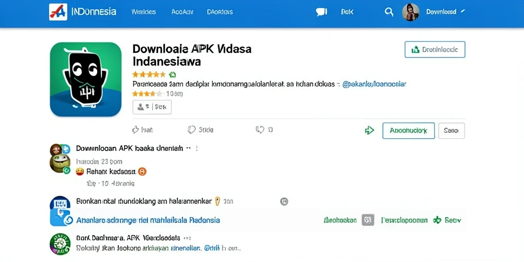Open the Ananlare adonnge link
This screenshot has width=524, height=262.
pyautogui.click(x=148, y=220)
